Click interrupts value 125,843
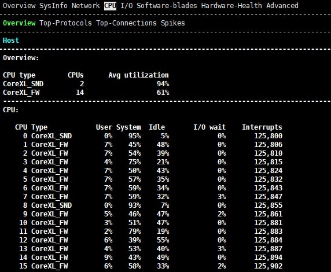 (268, 188)
